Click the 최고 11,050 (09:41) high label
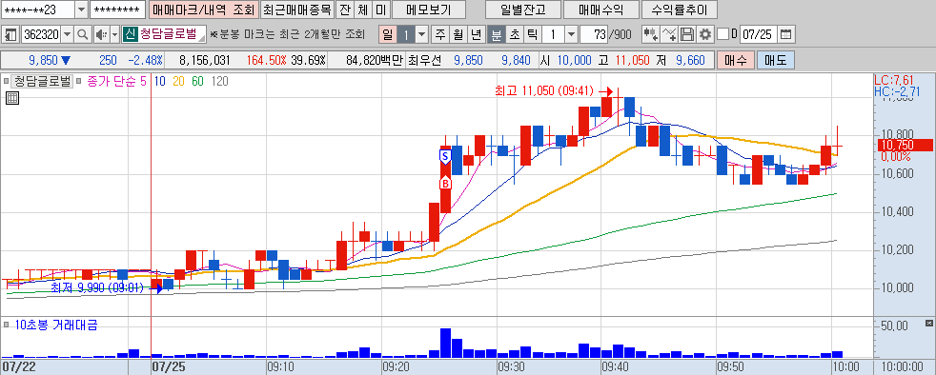936x375 pixels. click(x=544, y=91)
